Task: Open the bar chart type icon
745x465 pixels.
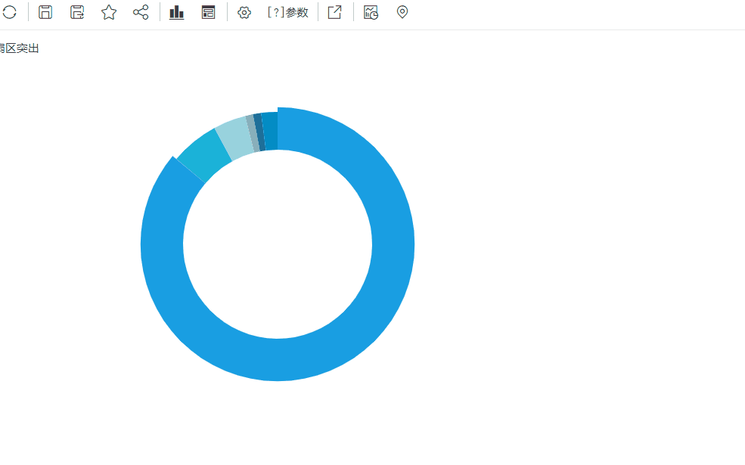Action: click(x=176, y=12)
